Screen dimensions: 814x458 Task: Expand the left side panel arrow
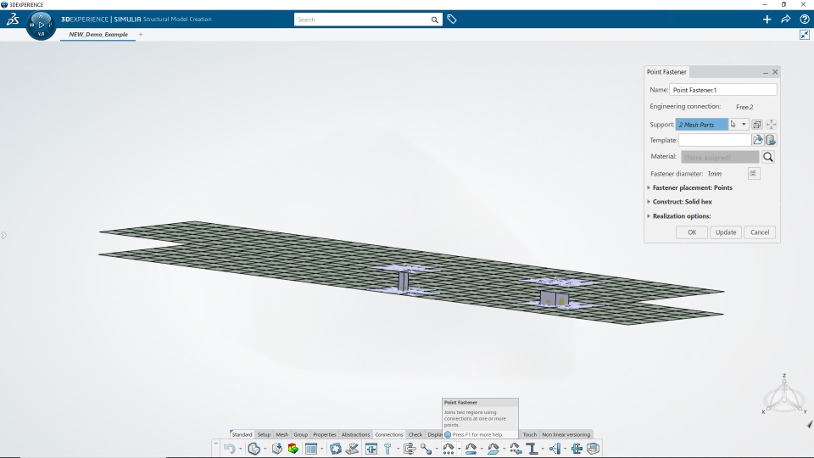click(3, 235)
